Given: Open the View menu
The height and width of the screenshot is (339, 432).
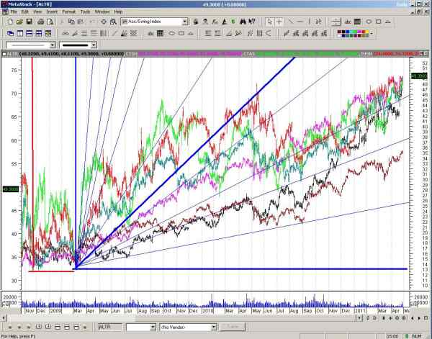Looking at the screenshot, I should click(x=37, y=12).
